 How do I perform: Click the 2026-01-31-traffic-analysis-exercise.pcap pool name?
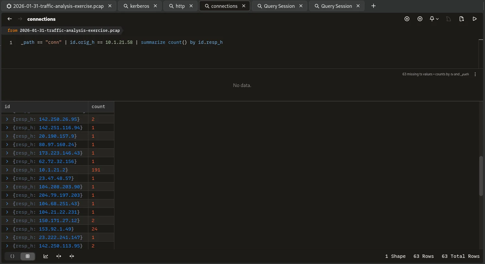(x=70, y=30)
